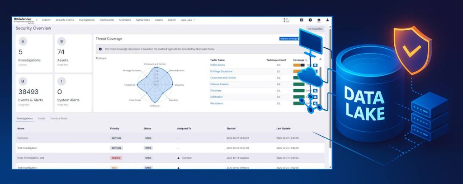Viewport: 463px width, 184px height.
Task: Open Sigma Rules in the navigation bar
Action: click(x=142, y=20)
